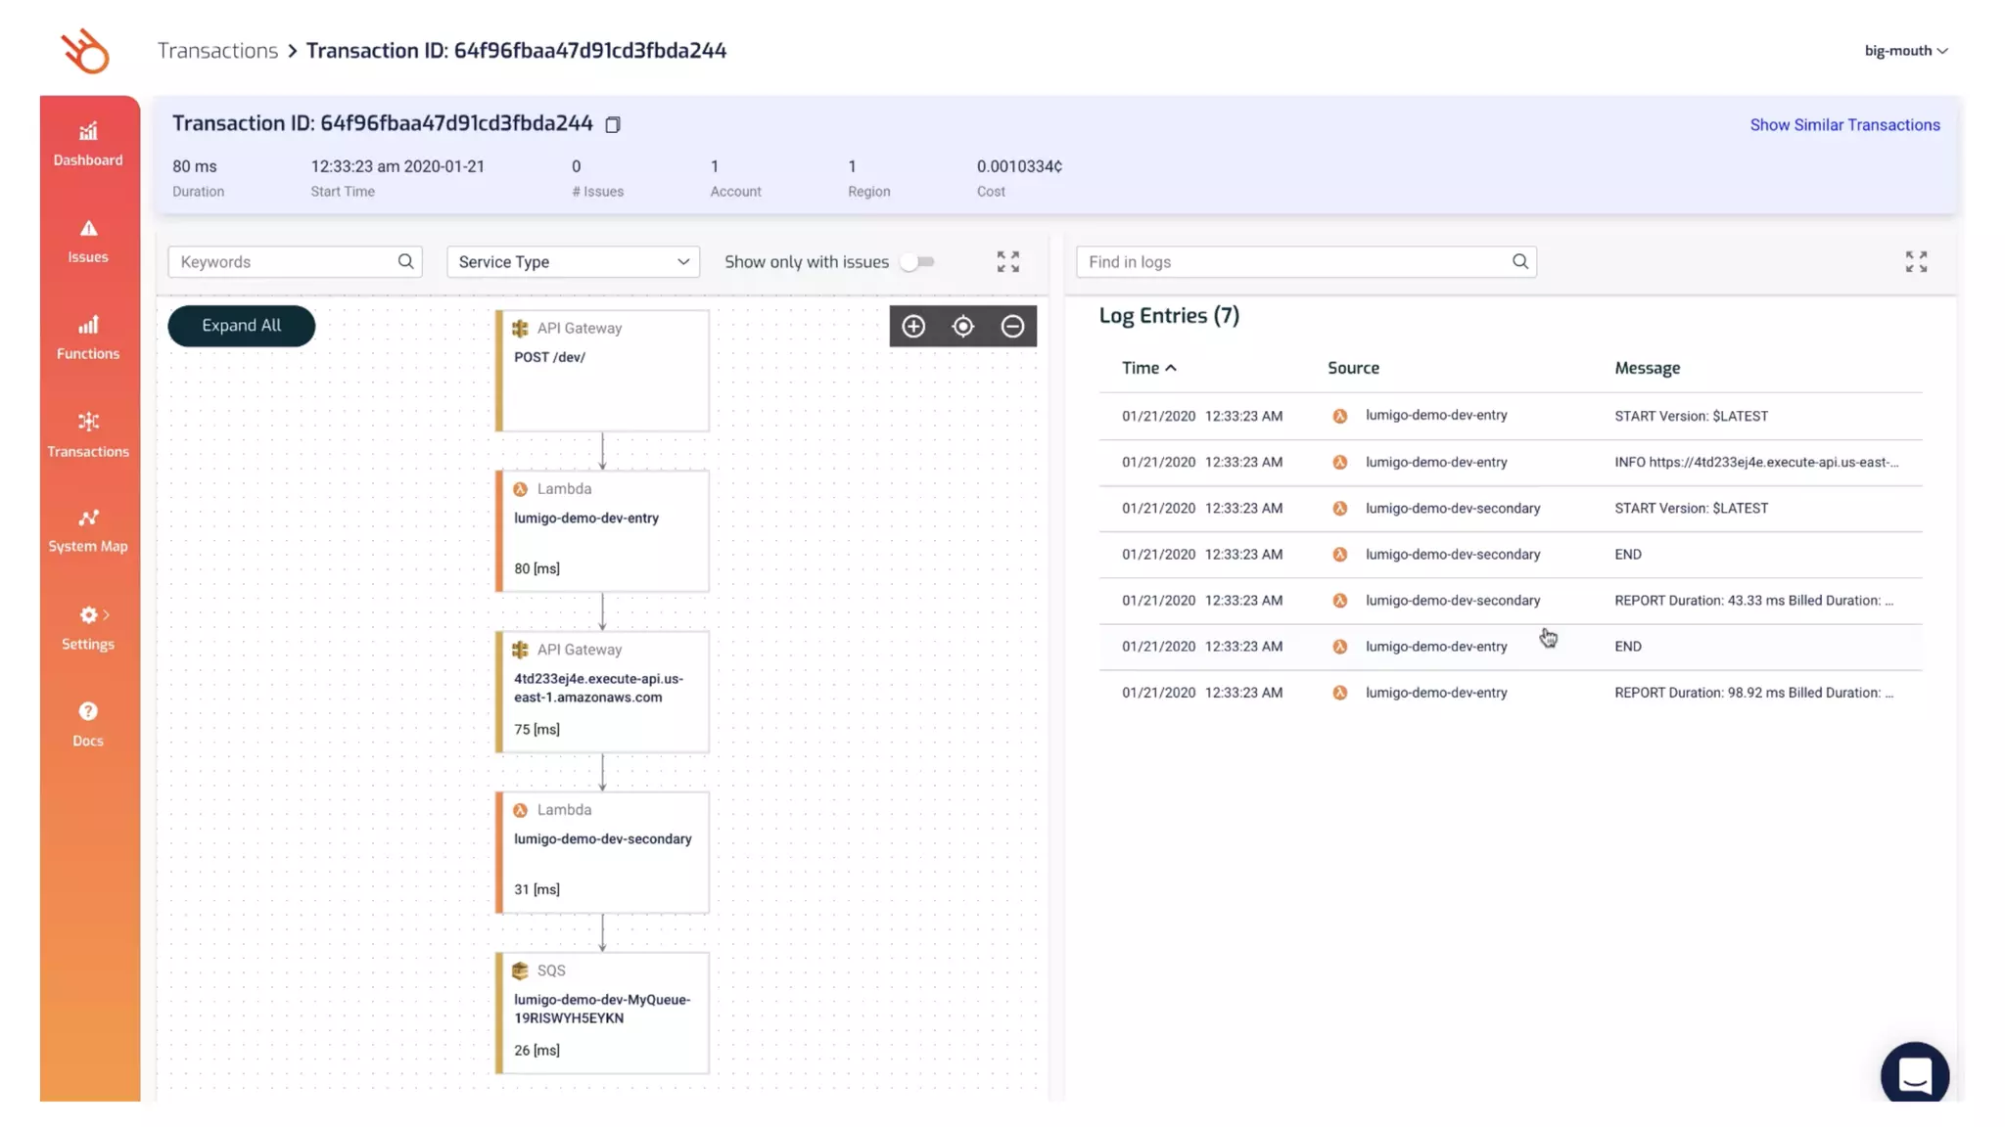Go to System Map in the sidebar

88,530
